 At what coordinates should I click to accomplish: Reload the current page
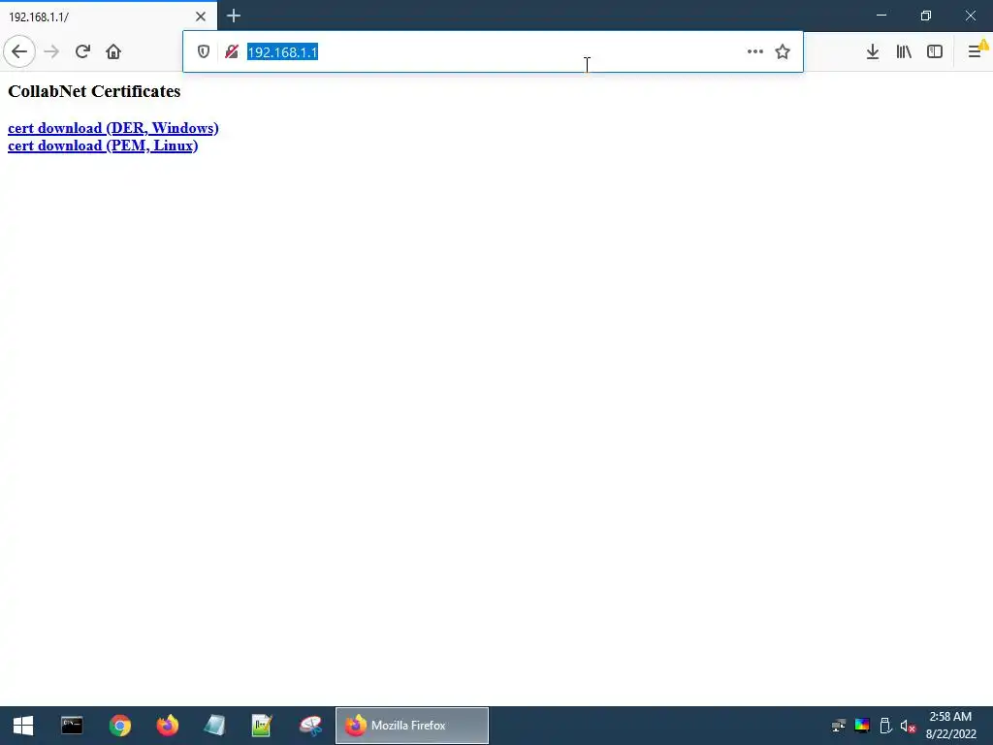(x=82, y=51)
